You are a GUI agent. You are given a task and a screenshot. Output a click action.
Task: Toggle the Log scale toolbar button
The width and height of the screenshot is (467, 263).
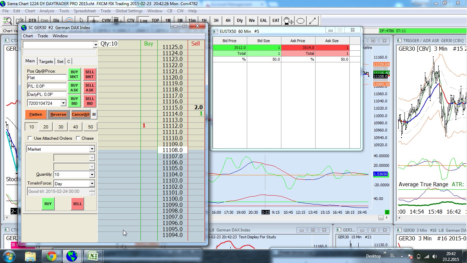144,21
